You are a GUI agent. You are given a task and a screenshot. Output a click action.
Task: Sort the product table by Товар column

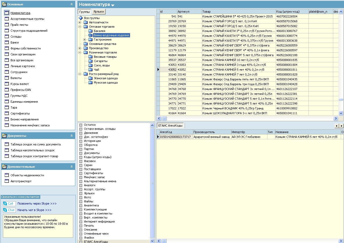click(239, 12)
